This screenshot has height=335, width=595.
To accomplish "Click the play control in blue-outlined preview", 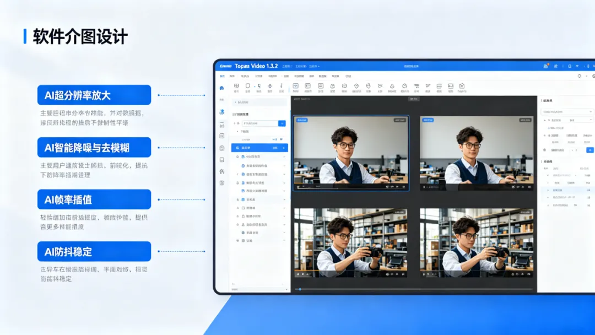I will [299, 187].
